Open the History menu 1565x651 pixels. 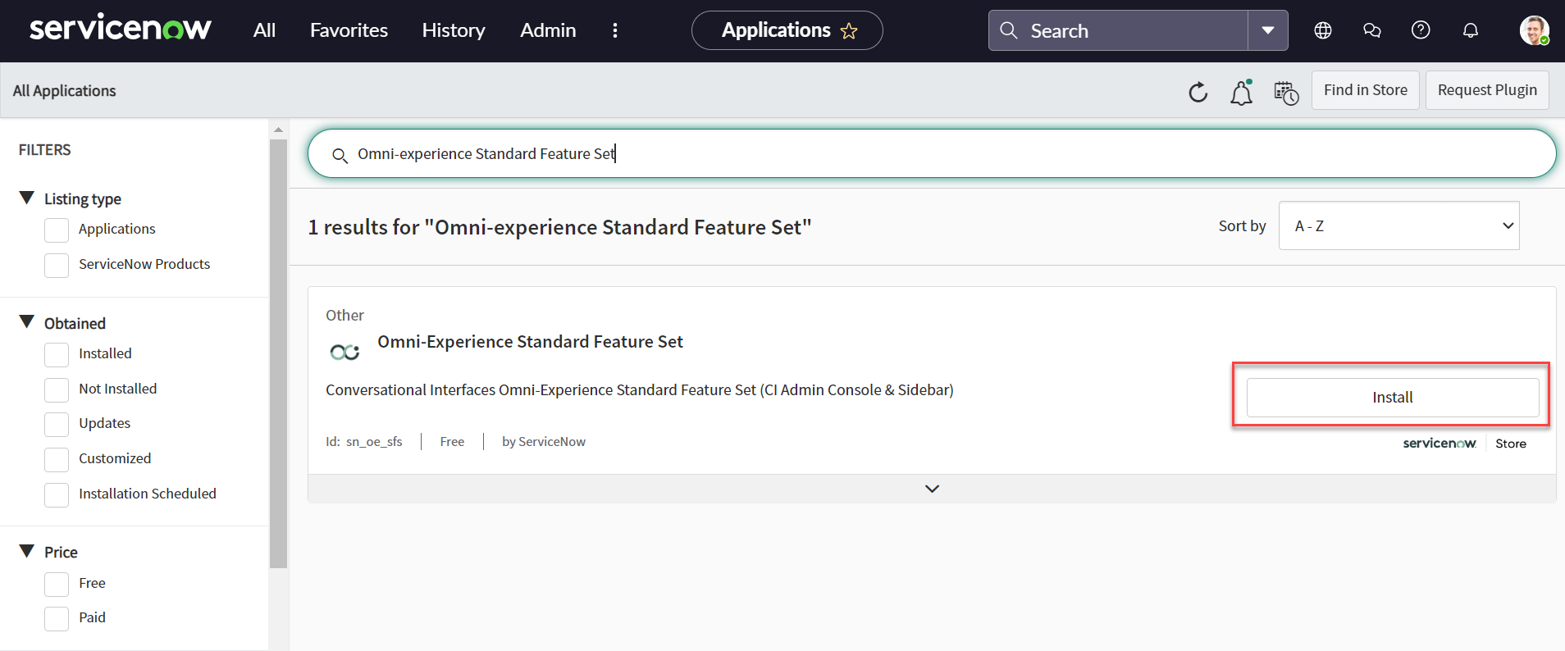pos(454,30)
